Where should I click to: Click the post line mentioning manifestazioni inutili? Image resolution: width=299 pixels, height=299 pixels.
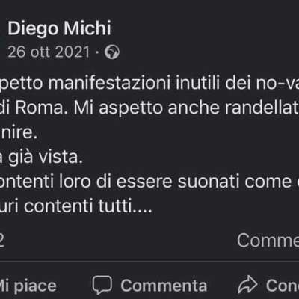point(149,83)
